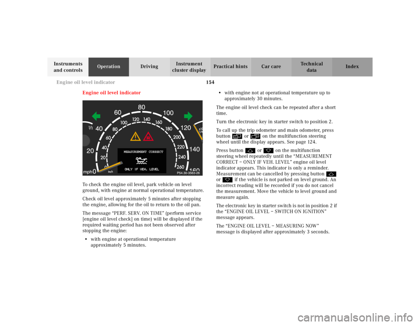Click the 'See page 124.' reference
The height and width of the screenshot is (325, 420).
[302, 142]
